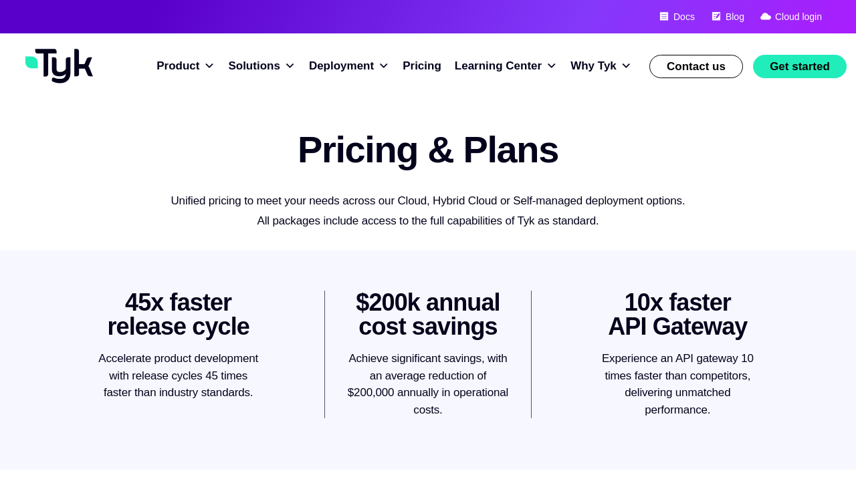
Task: Click the Tyk logo
Action: [x=59, y=65]
